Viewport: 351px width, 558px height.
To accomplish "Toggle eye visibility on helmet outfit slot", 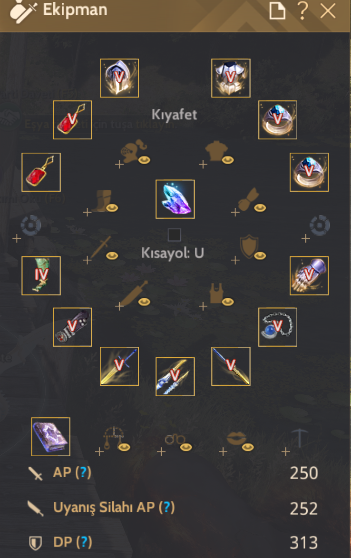I will tap(144, 160).
